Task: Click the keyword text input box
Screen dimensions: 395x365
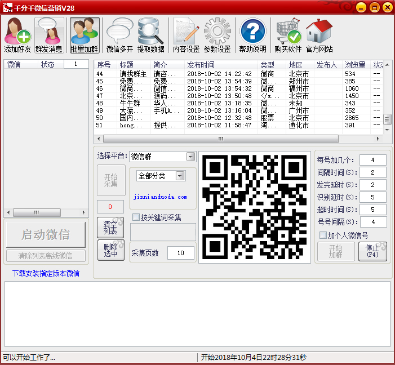Action: 163,232
